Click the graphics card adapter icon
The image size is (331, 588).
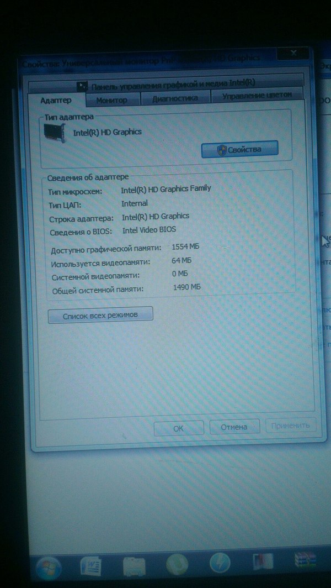pyautogui.click(x=54, y=133)
